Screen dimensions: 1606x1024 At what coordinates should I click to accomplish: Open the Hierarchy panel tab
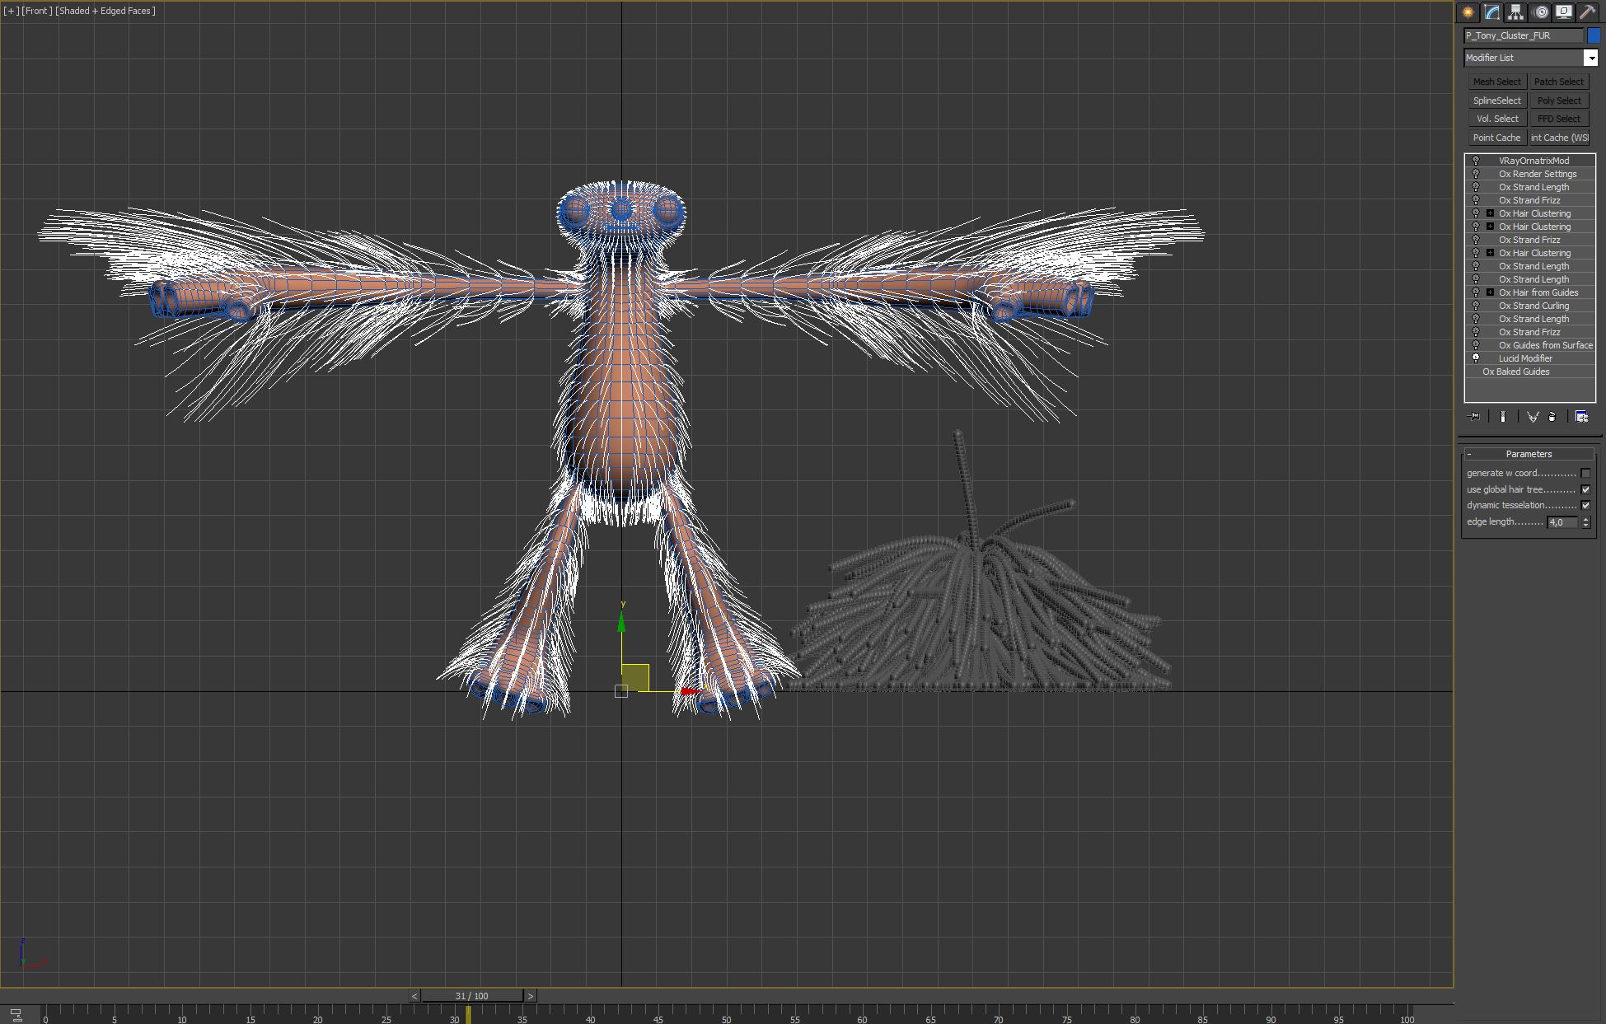[1516, 12]
